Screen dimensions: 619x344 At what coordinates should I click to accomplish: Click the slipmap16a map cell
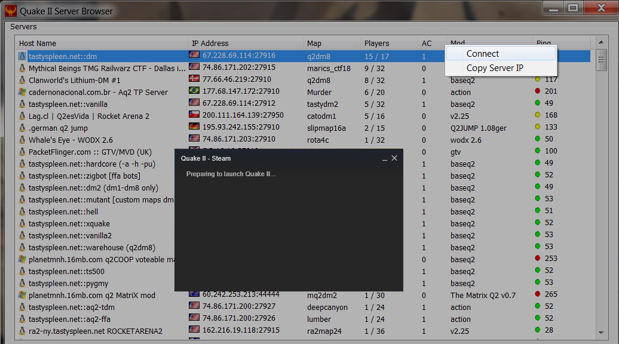pos(326,128)
